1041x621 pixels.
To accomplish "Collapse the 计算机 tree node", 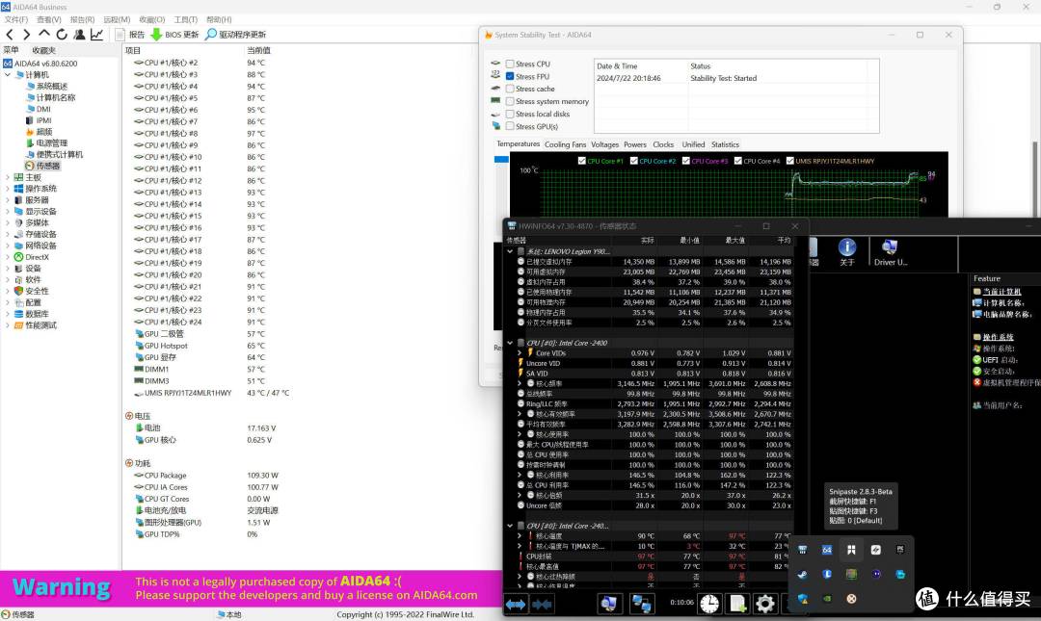I will 8,75.
